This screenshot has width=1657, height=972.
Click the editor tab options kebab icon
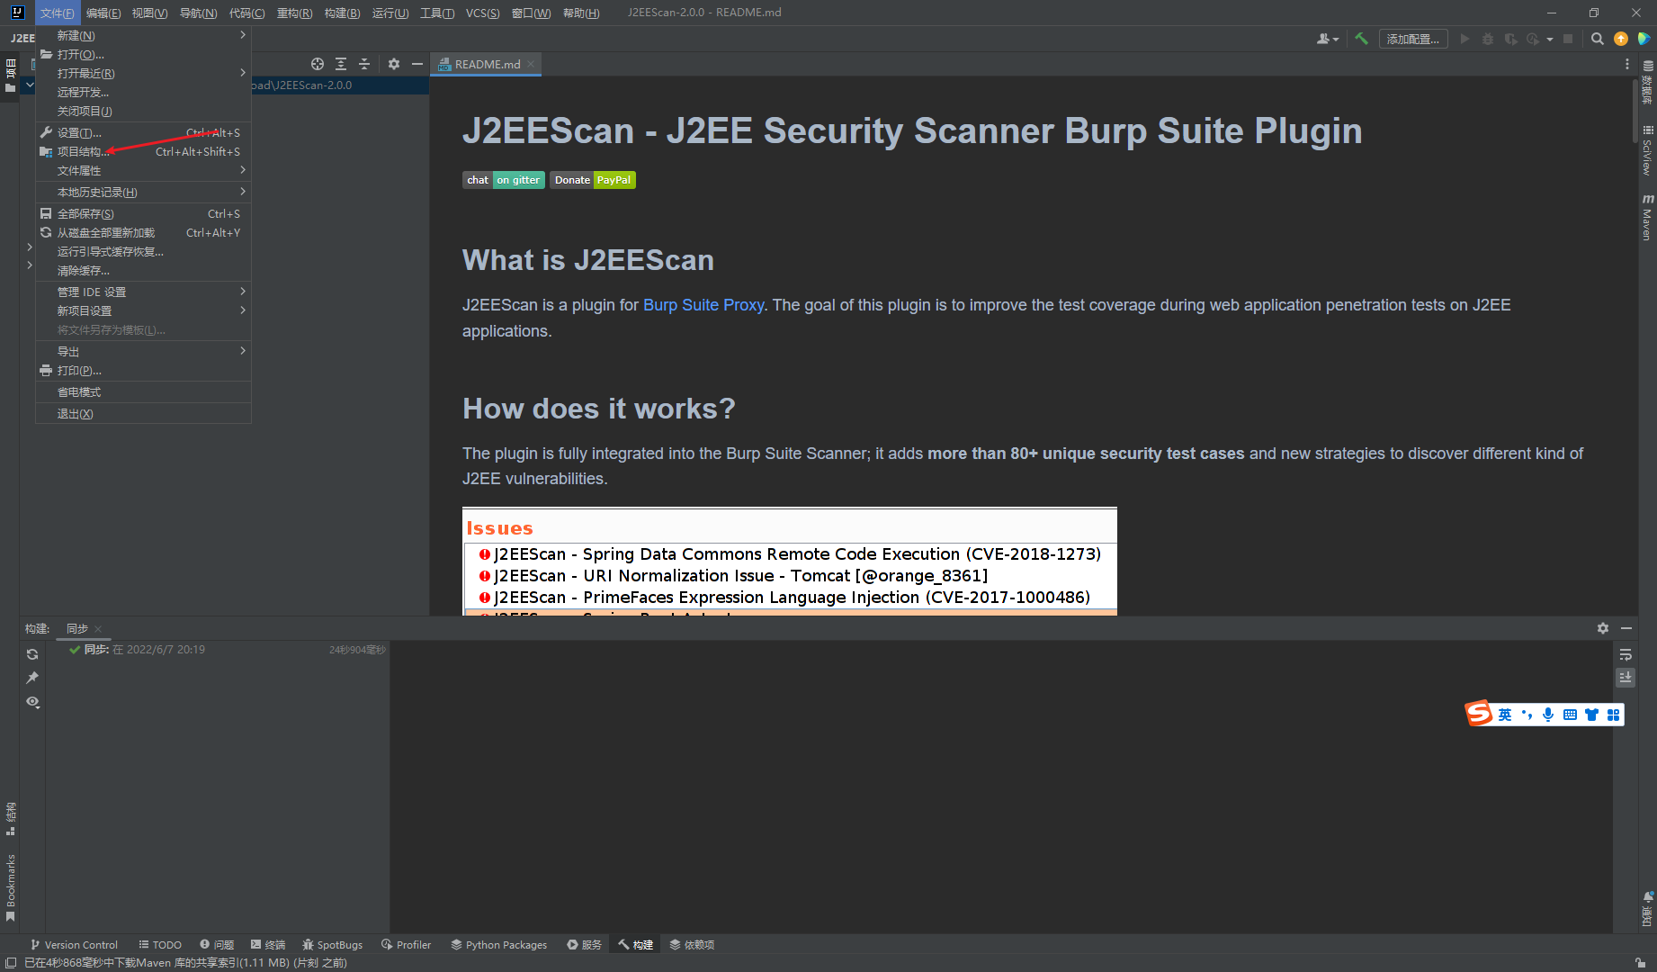click(x=1626, y=64)
